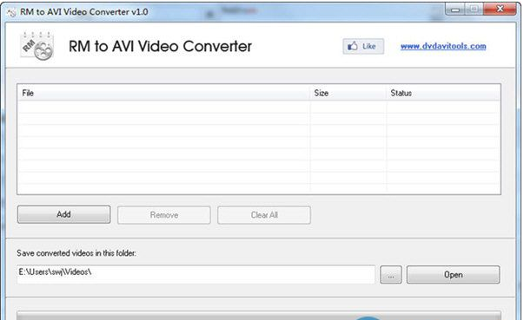Click the Remove button
The width and height of the screenshot is (524, 320).
163,215
